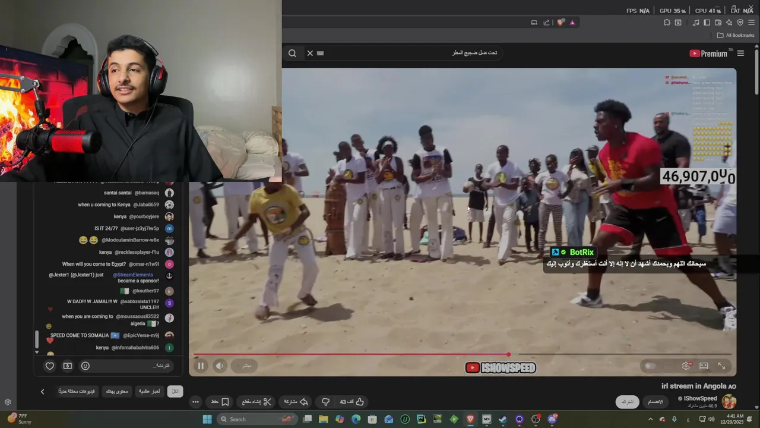
Task: Click the install app icon in address bar
Action: coord(534,23)
